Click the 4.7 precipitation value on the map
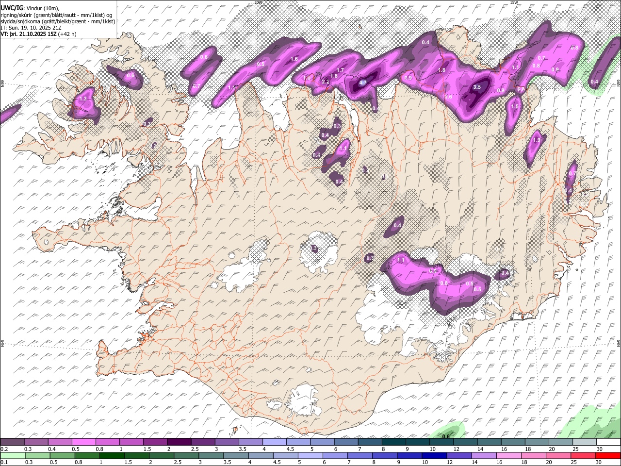The height and width of the screenshot is (466, 621). coord(362,83)
